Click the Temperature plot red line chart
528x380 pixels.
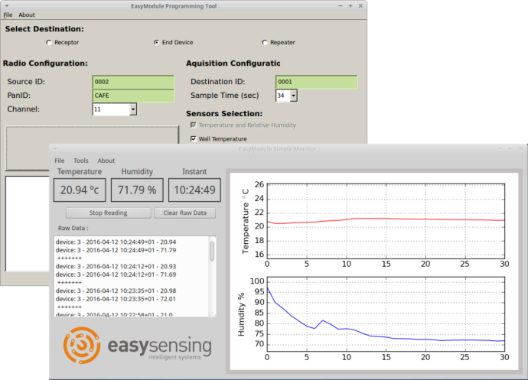386,221
